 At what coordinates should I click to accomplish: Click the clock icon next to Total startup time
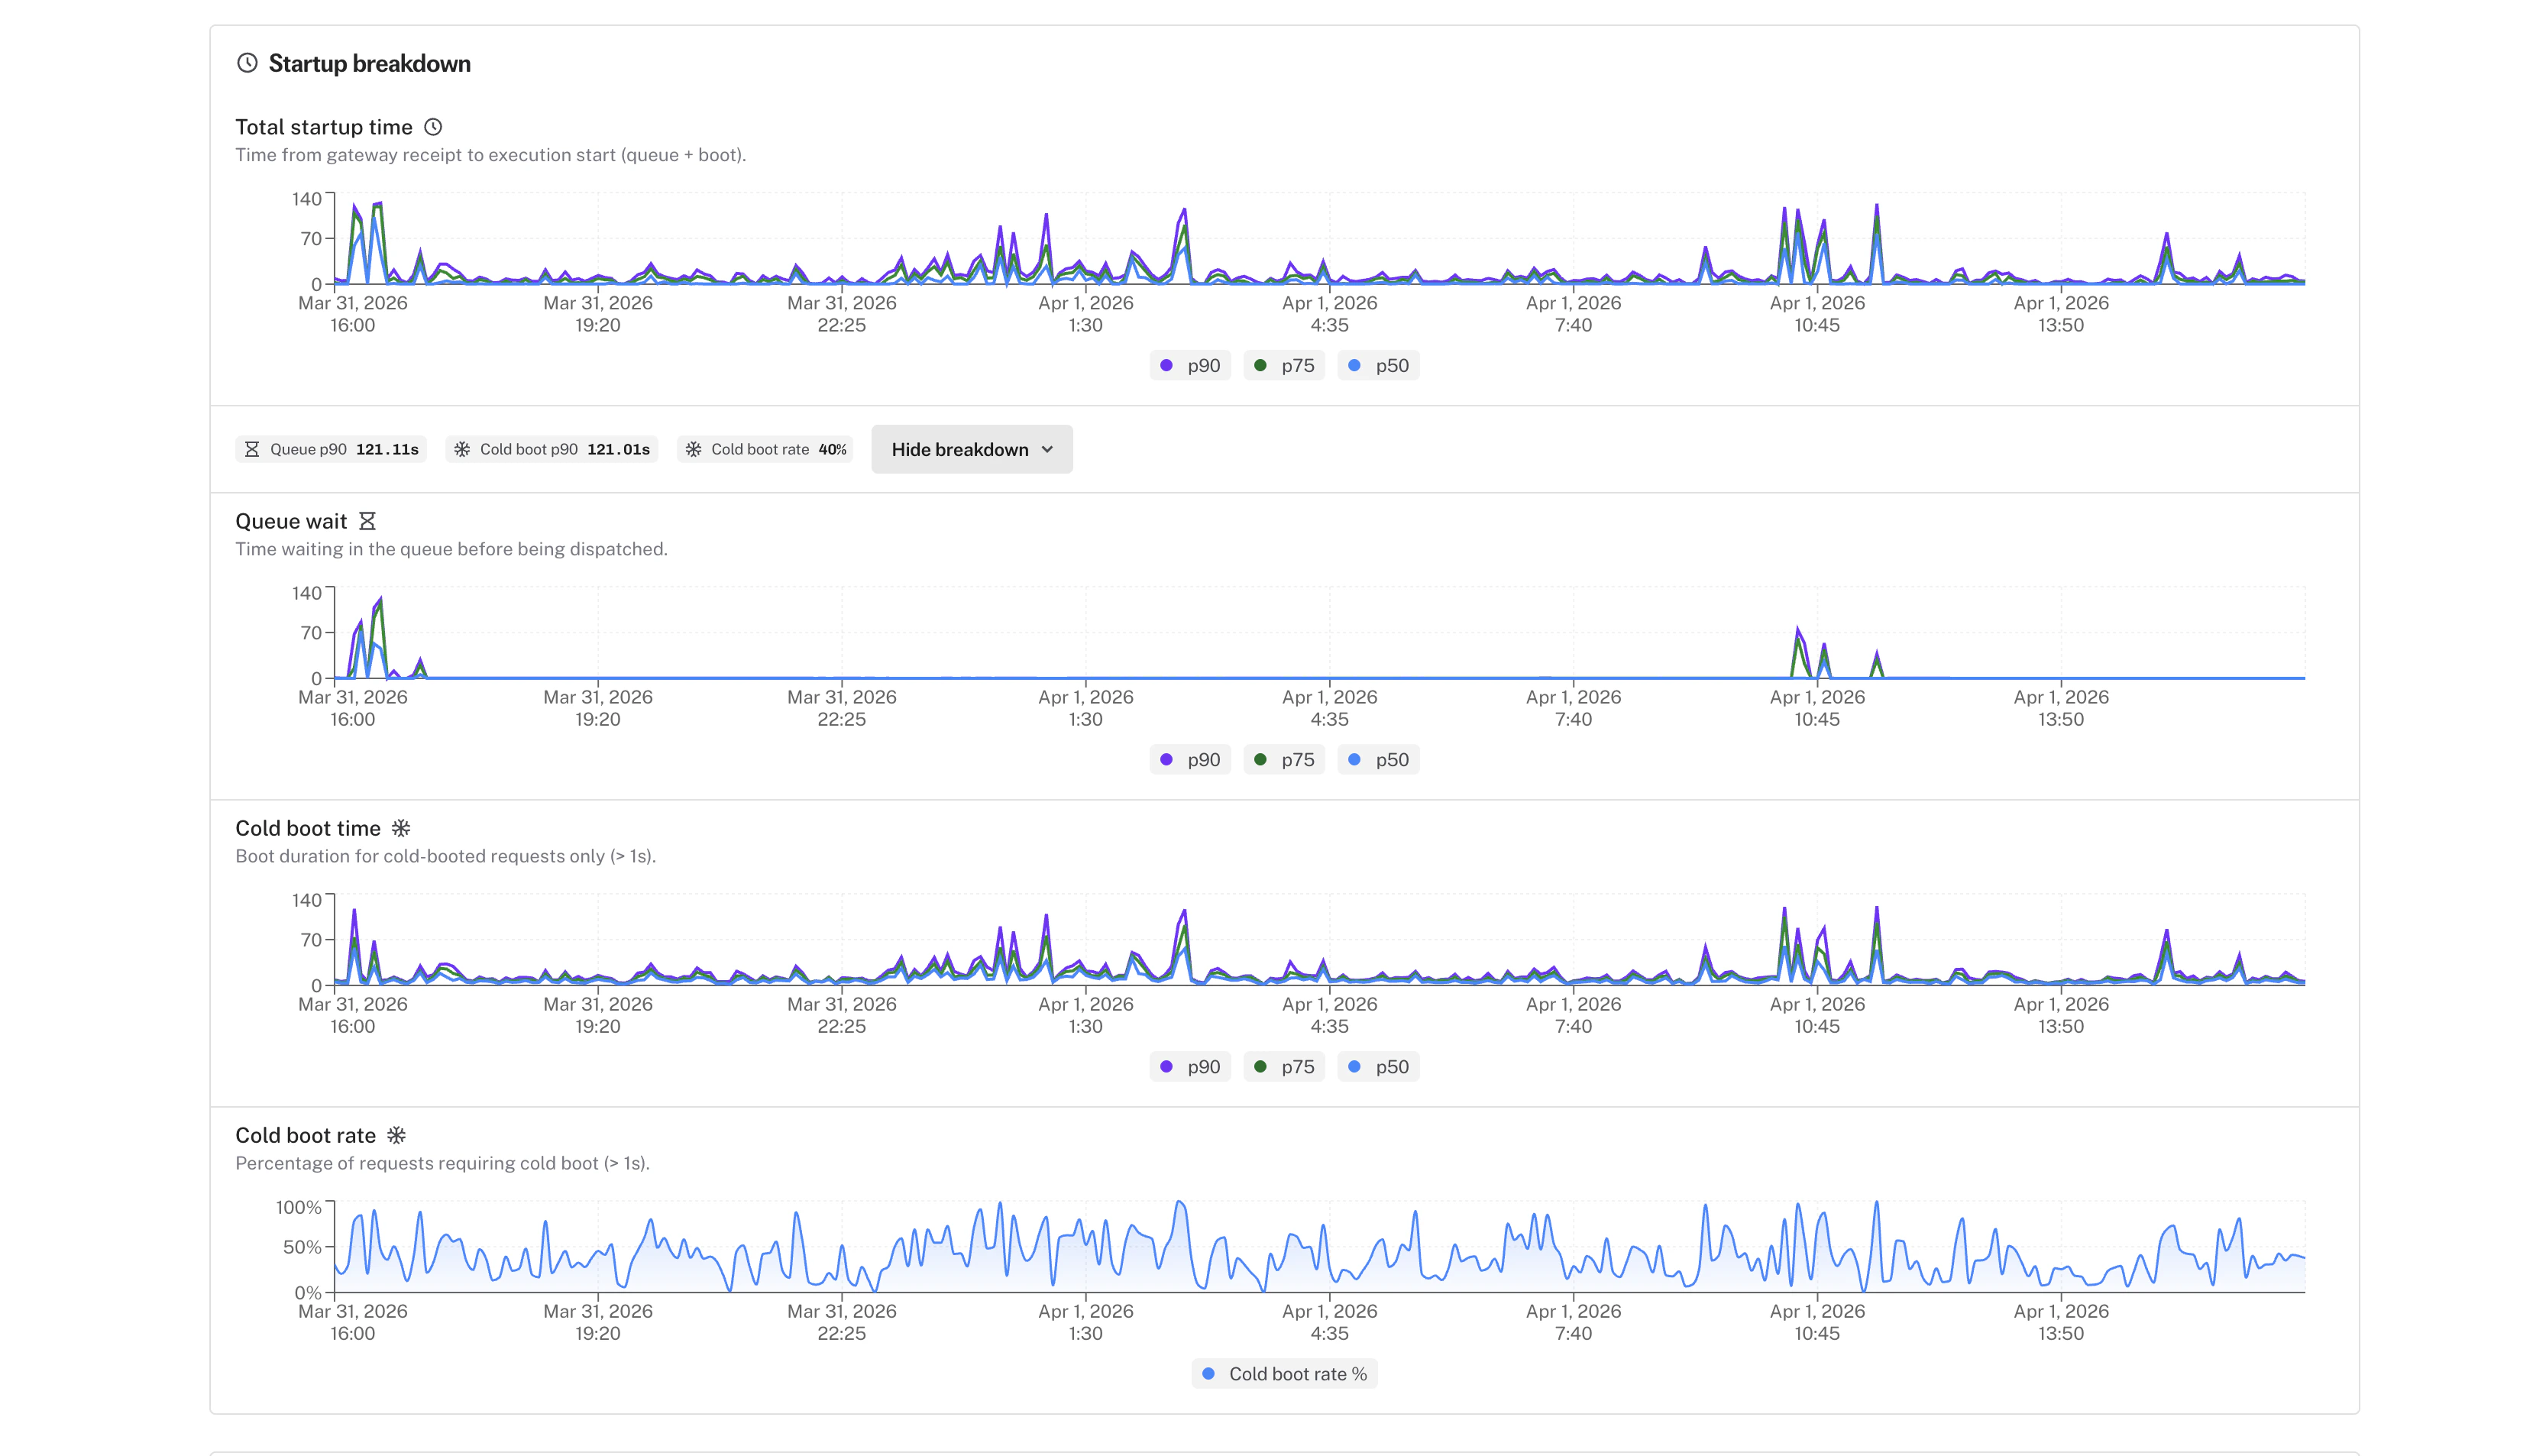tap(433, 126)
